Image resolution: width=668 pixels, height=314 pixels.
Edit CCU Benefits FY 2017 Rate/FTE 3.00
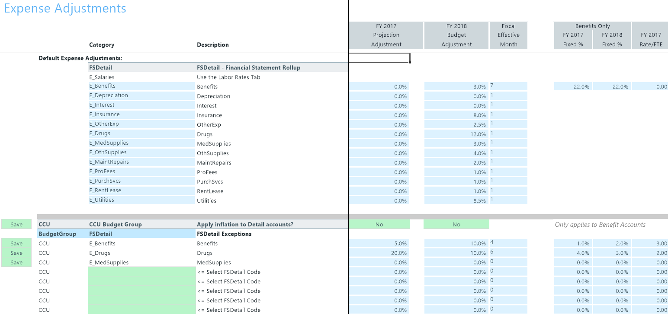point(650,243)
